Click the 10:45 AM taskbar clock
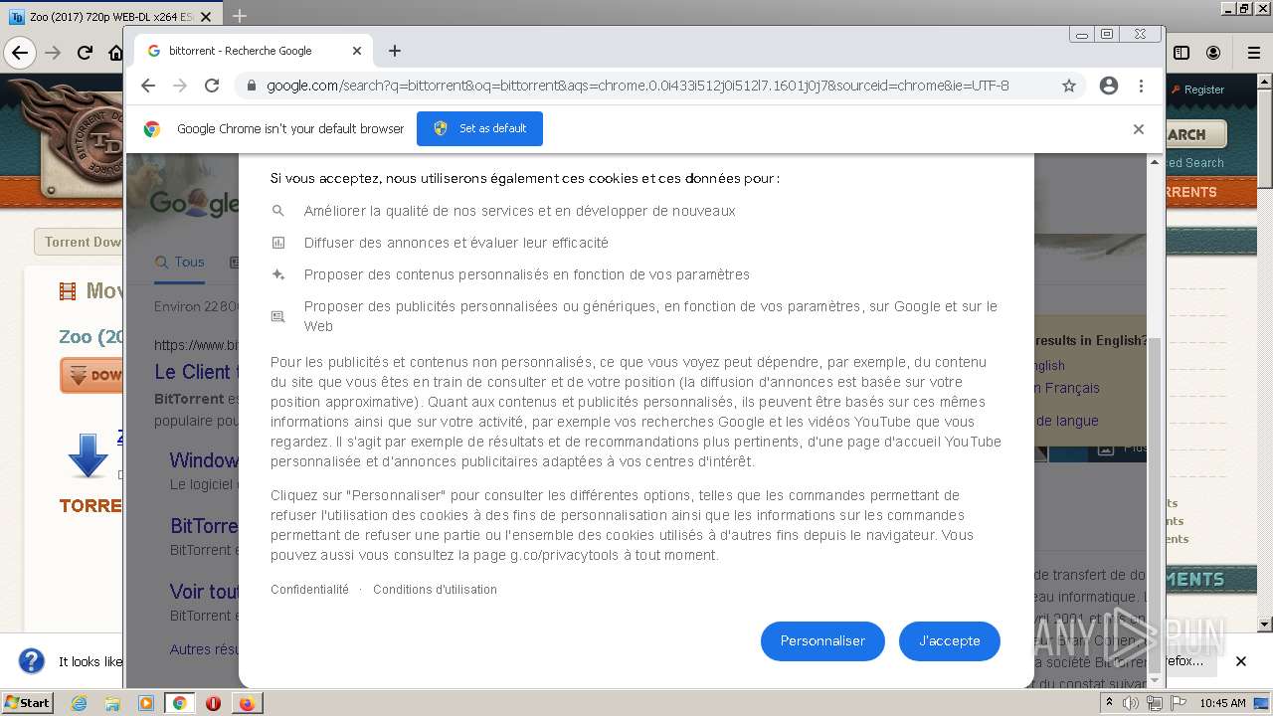Image resolution: width=1273 pixels, height=716 pixels. pos(1222,703)
